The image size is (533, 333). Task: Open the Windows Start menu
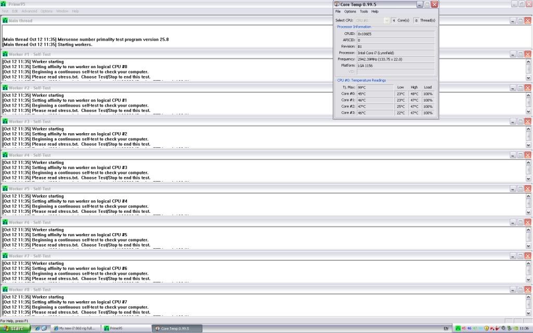pos(15,328)
